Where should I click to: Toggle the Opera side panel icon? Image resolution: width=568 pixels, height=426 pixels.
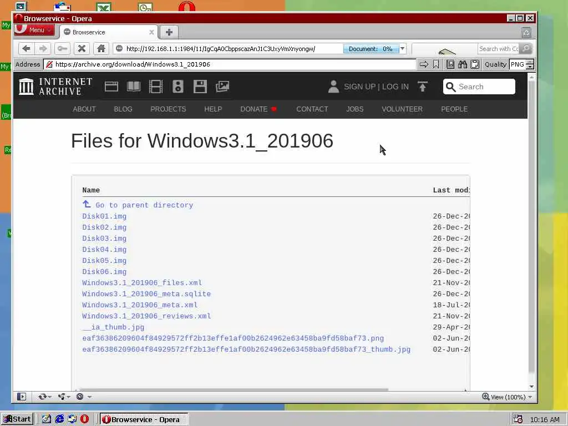click(x=22, y=397)
